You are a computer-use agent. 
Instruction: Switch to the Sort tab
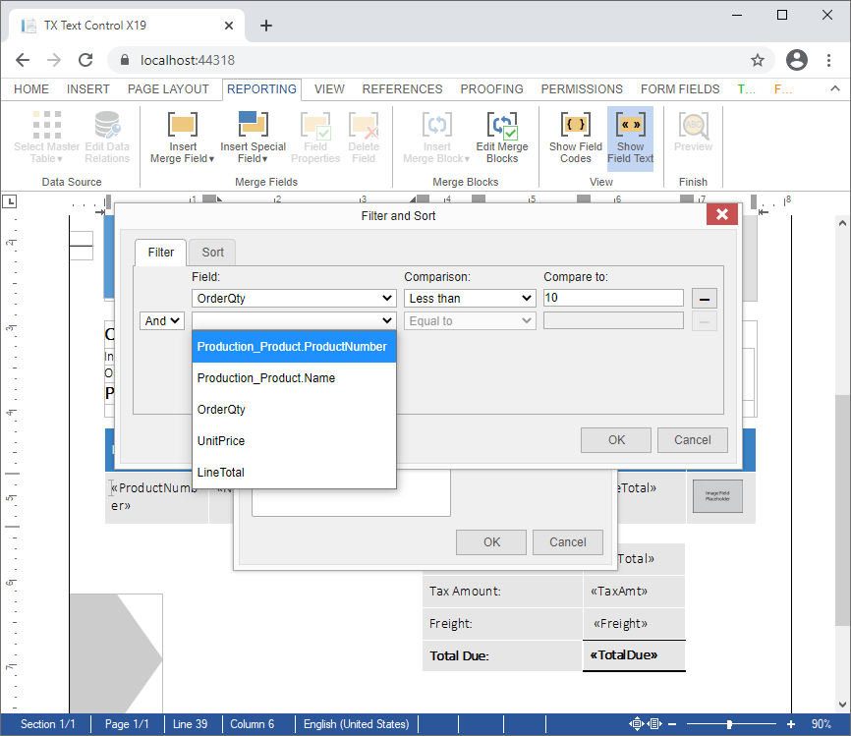click(212, 252)
